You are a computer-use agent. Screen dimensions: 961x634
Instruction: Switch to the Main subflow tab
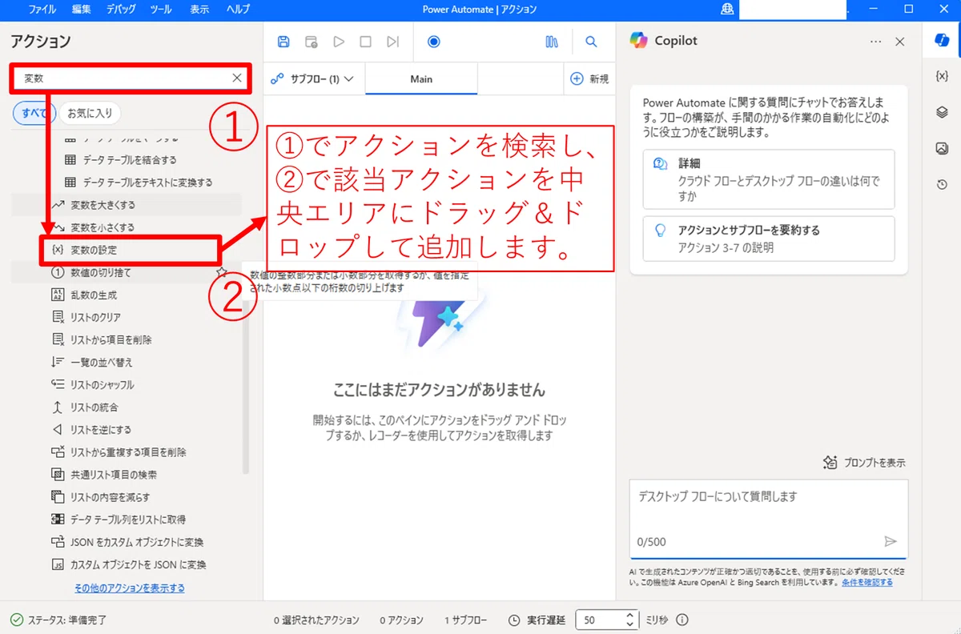(421, 78)
